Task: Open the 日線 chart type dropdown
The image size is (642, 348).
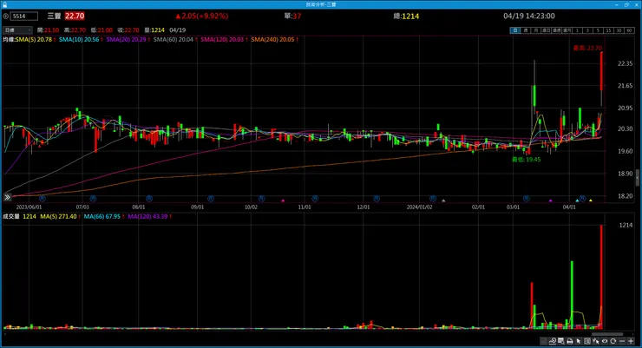Action: [x=17, y=30]
